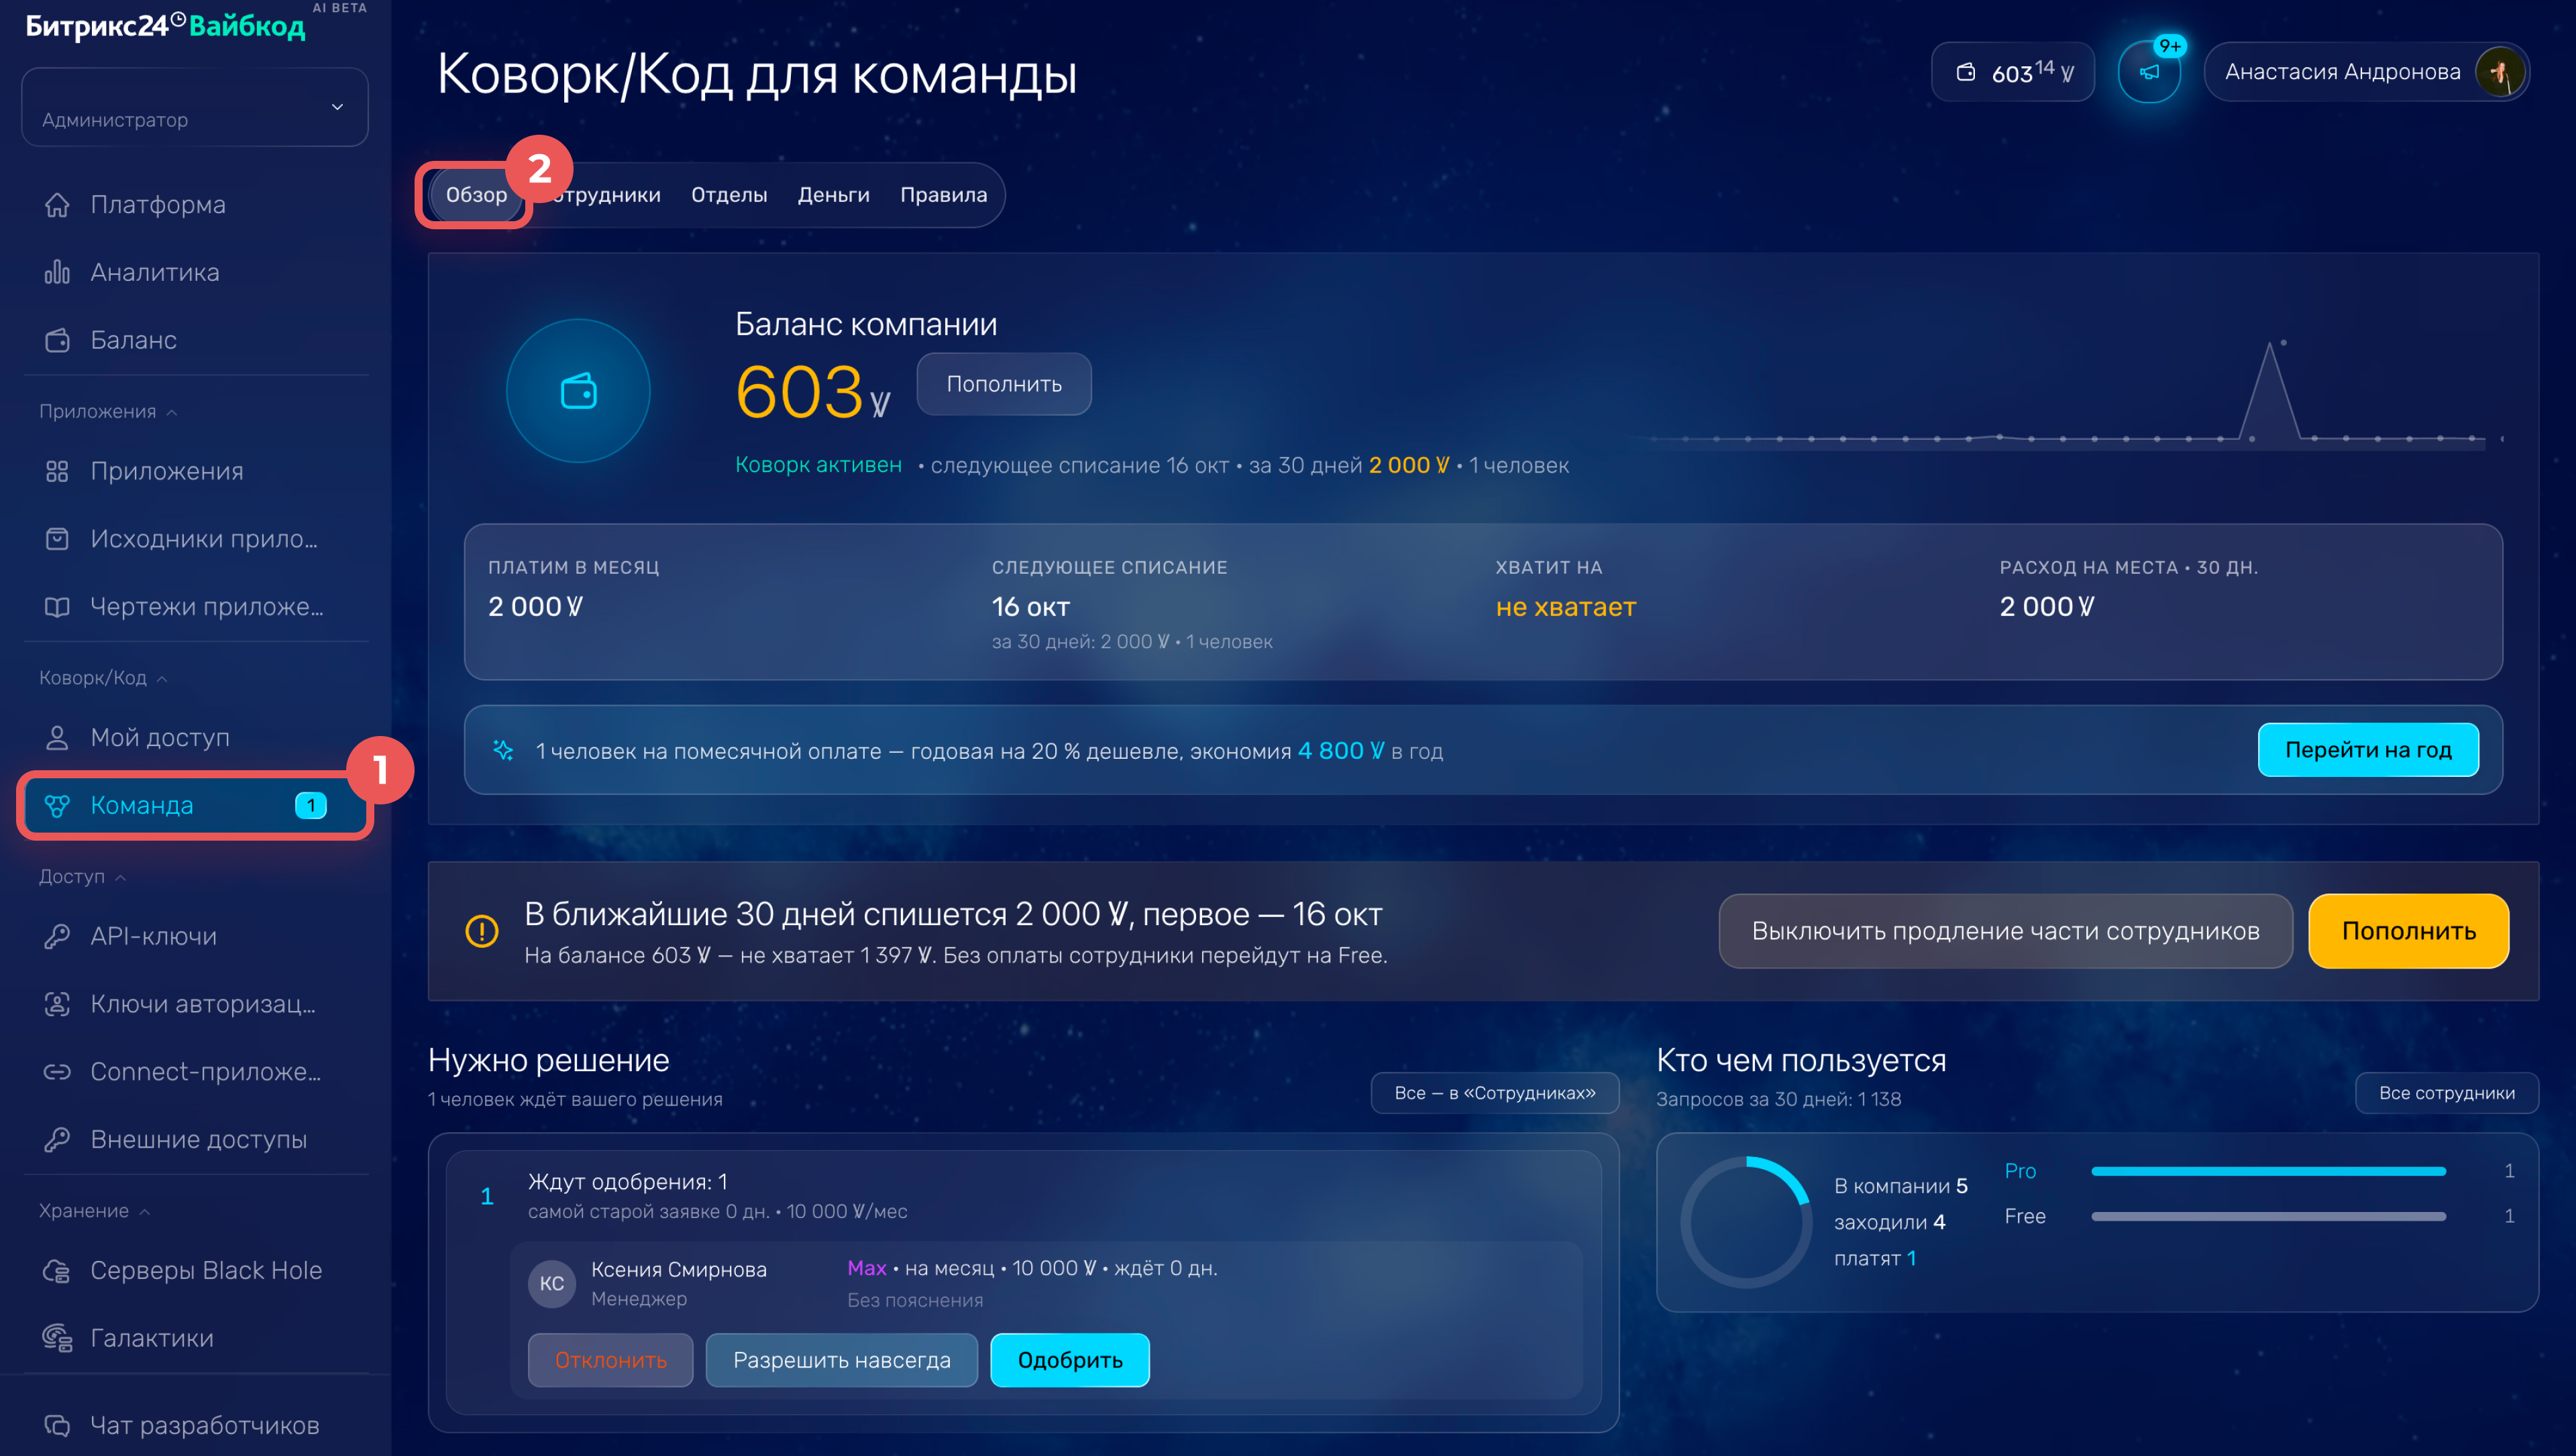Open Ключи авторизации icon
The width and height of the screenshot is (2576, 1456).
pyautogui.click(x=57, y=1004)
